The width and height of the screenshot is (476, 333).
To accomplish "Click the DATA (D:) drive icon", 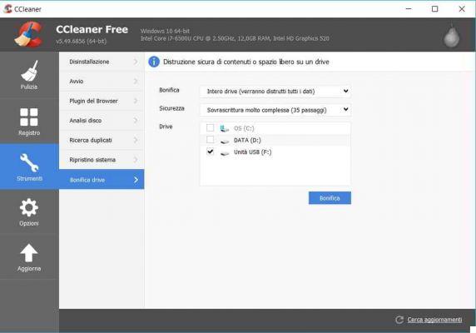I will tap(225, 141).
